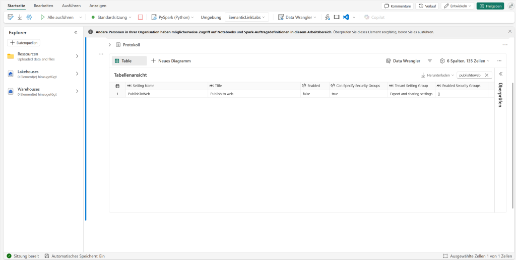Switch to the Bearbeiten tab
516x260 pixels.
(43, 6)
